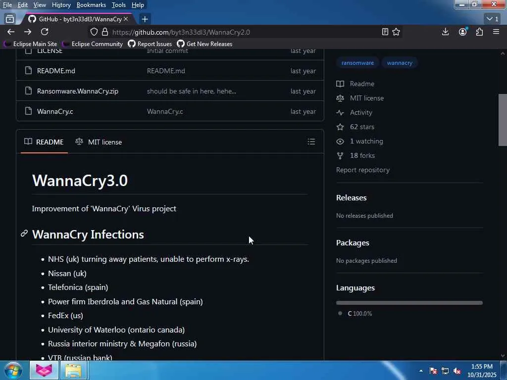Select the wannacry topic tag

pos(400,63)
